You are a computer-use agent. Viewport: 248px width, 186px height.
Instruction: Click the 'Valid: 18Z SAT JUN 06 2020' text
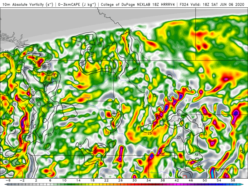[217, 4]
